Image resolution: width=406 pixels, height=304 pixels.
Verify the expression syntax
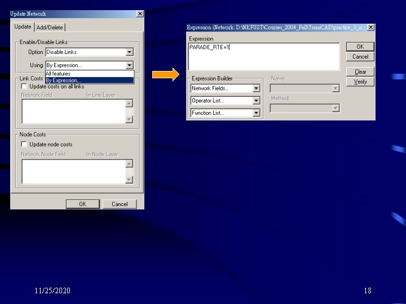pyautogui.click(x=360, y=82)
